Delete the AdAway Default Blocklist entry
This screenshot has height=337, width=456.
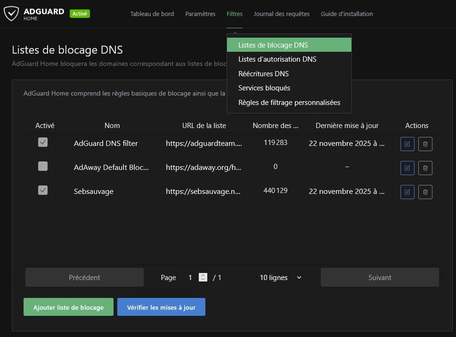[x=425, y=168]
